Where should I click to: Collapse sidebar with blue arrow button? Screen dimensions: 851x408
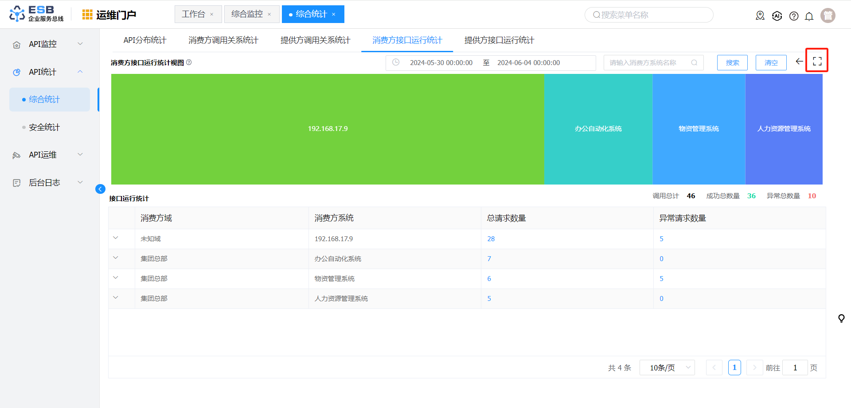tap(100, 189)
